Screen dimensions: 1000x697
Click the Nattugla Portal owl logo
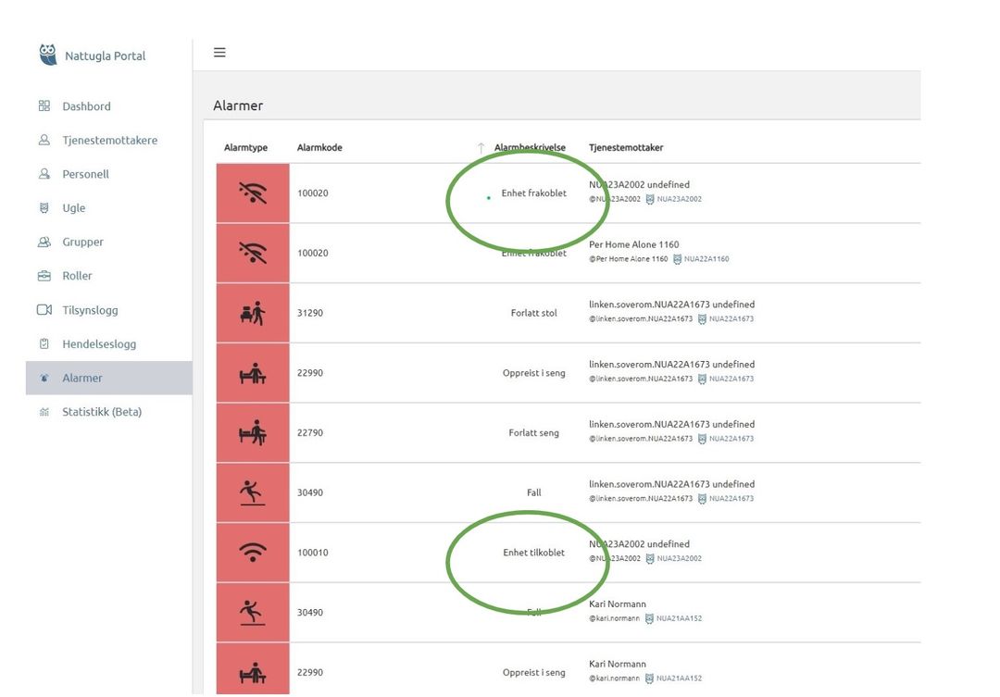(x=47, y=55)
